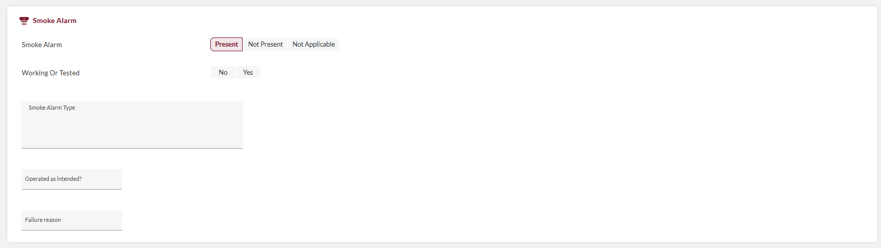Click the smoke alarm detector icon

tap(24, 20)
